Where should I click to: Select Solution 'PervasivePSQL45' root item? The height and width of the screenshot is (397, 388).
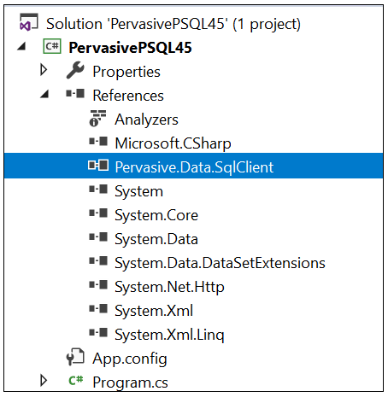[173, 24]
